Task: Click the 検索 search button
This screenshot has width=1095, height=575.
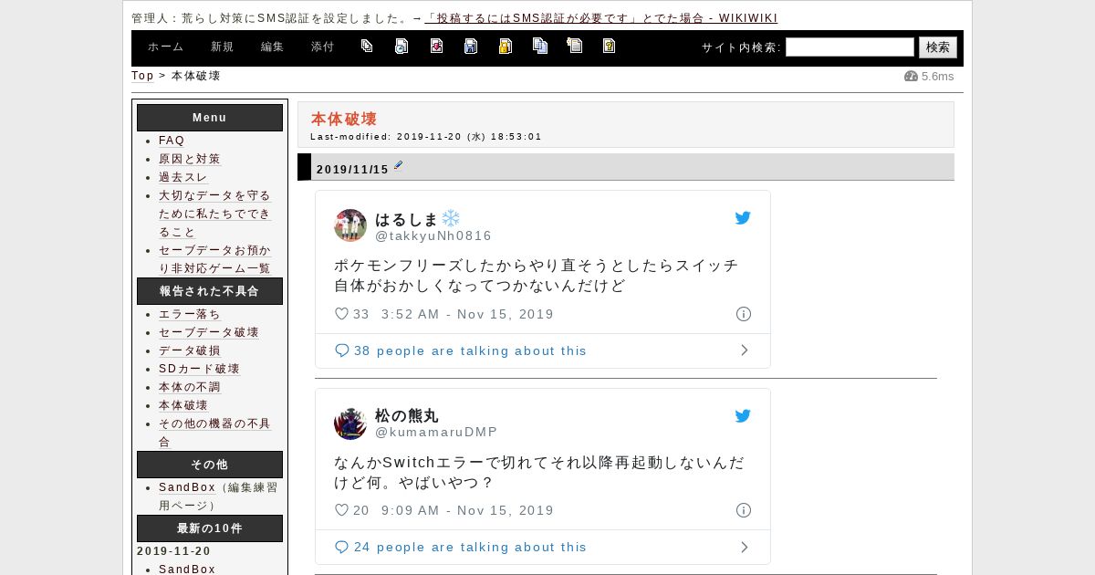Action: point(938,47)
